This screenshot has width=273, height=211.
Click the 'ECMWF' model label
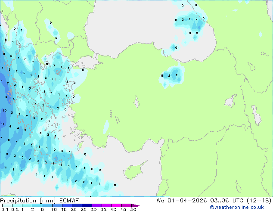click(x=69, y=201)
